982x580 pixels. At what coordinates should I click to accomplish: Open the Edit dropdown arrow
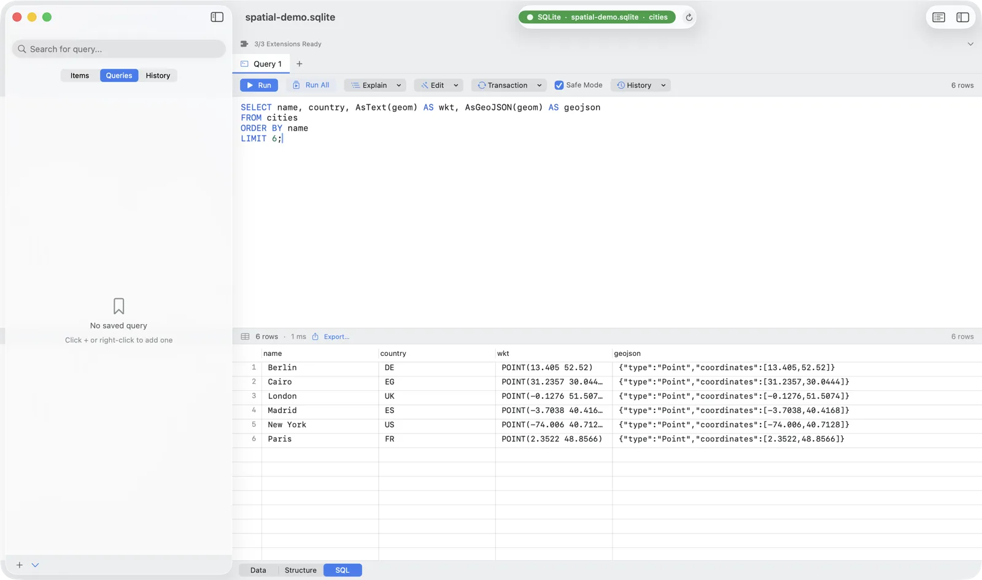coord(456,85)
